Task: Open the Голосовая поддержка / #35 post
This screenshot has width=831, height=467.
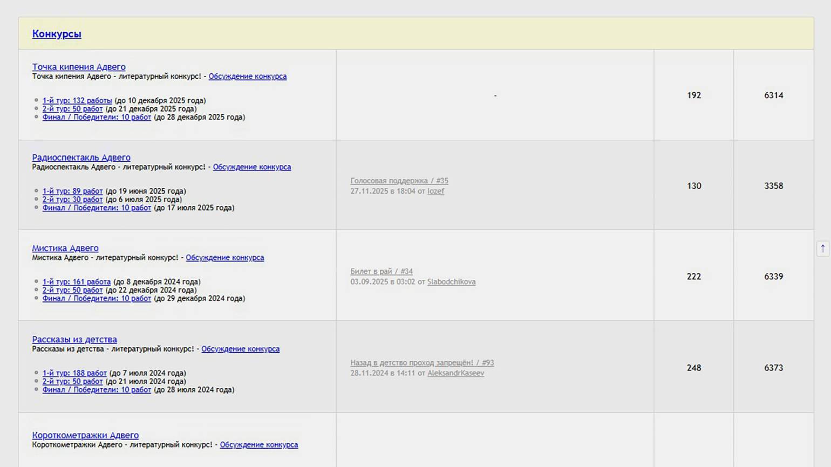Action: coord(399,181)
